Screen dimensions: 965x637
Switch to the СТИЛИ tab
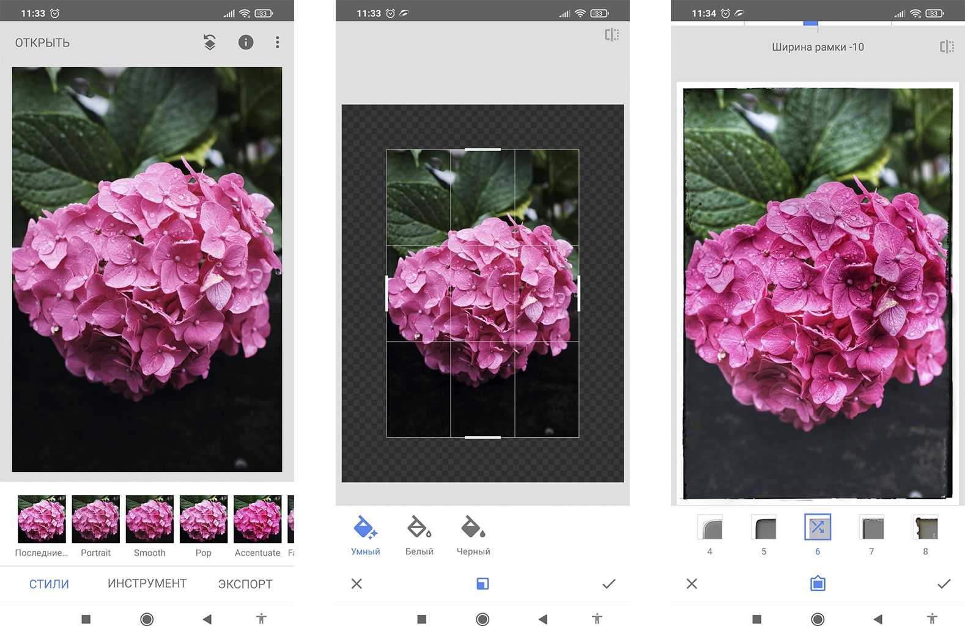point(49,584)
